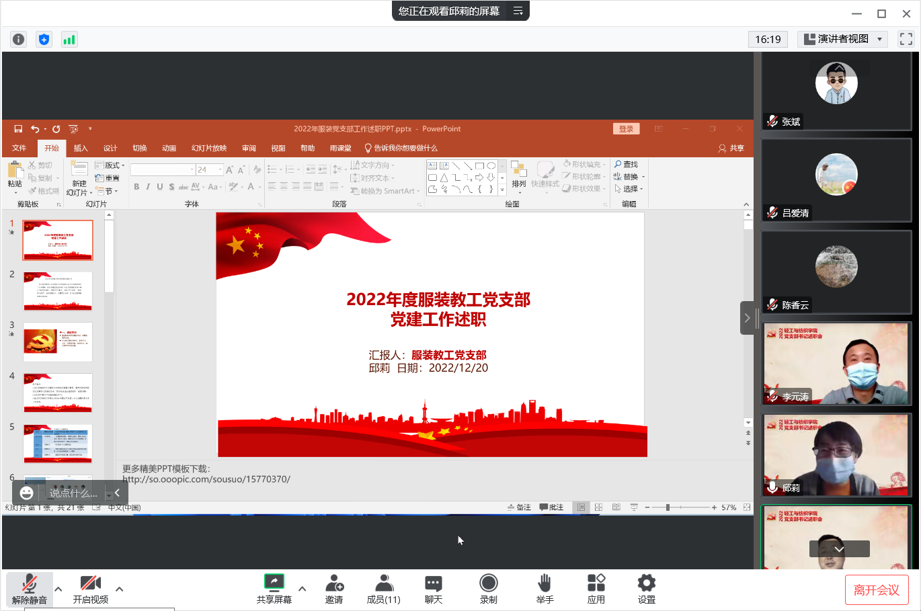Expand audio options arrow beside 解除静音
This screenshot has height=611, width=921.
point(58,589)
